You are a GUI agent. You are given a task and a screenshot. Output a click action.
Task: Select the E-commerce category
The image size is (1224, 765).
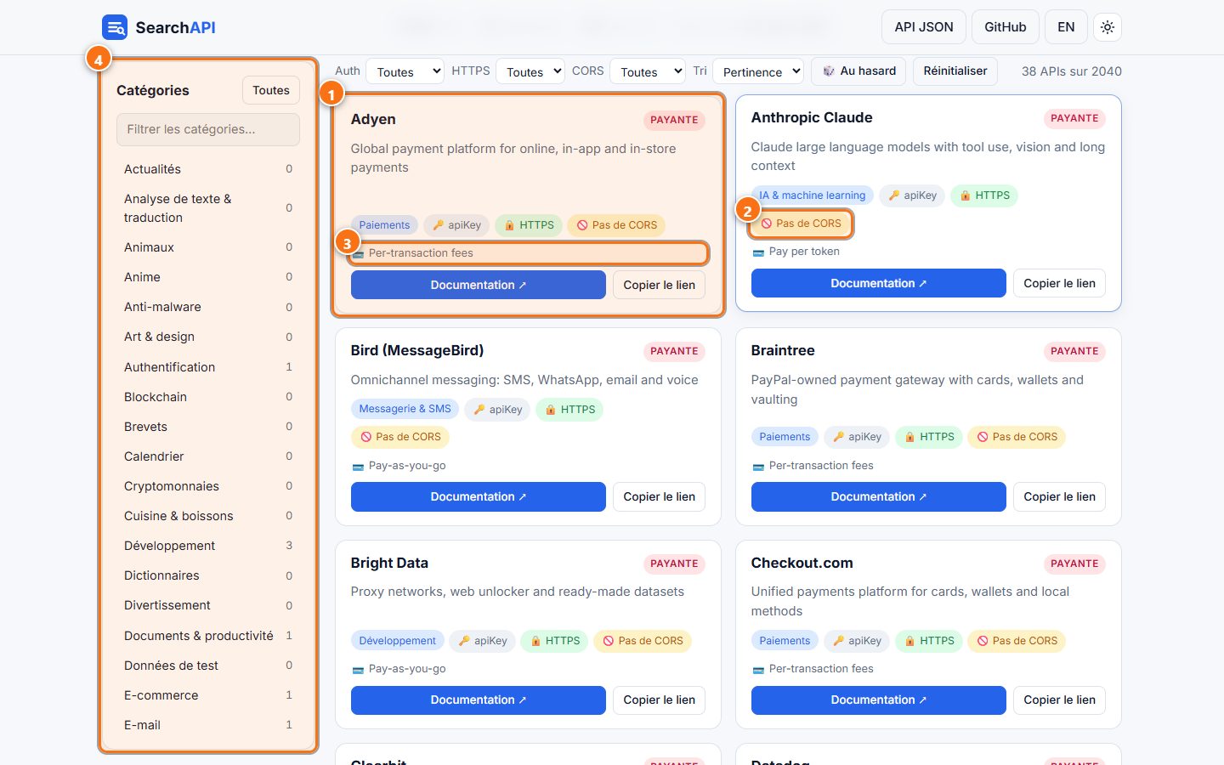click(208, 695)
